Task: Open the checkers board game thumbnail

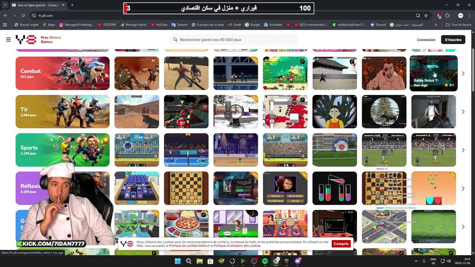Action: tap(186, 188)
